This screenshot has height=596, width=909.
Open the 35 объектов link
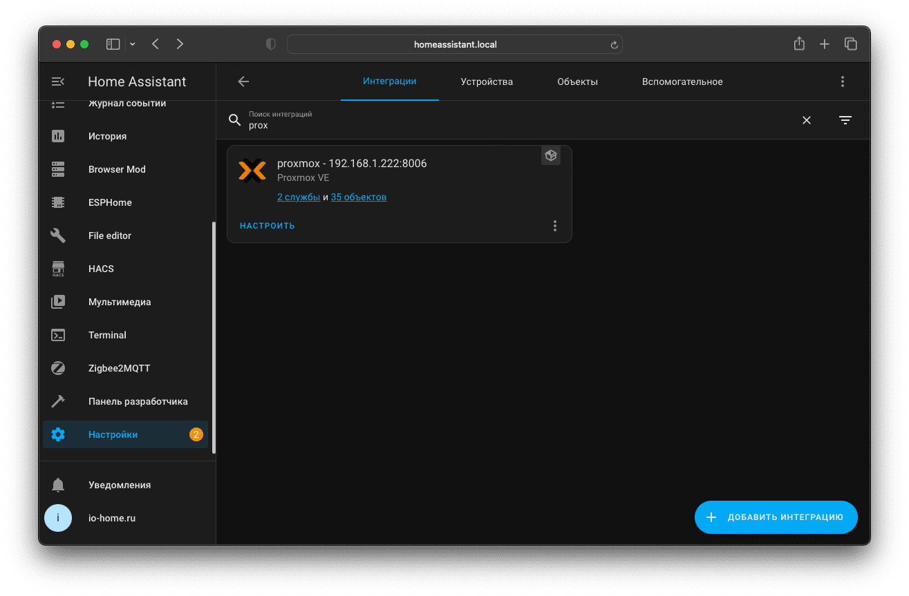(358, 198)
